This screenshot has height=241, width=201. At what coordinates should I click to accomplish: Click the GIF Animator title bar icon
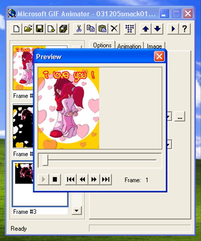[12, 14]
